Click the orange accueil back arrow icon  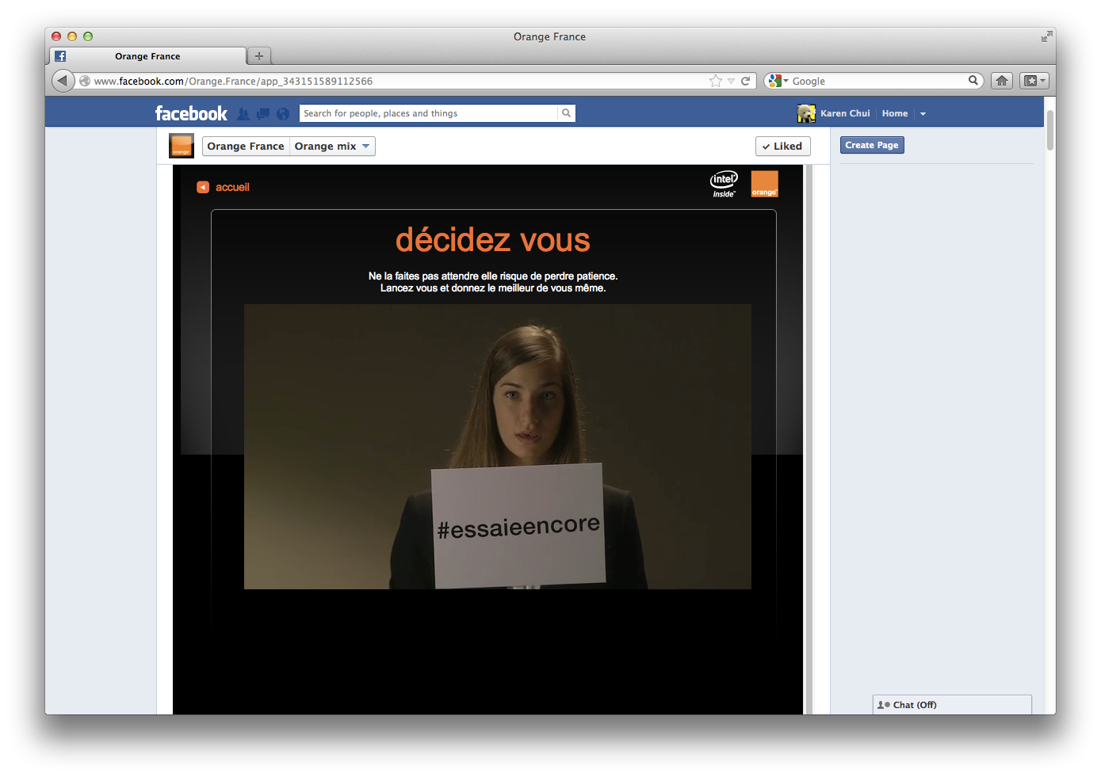click(x=203, y=187)
